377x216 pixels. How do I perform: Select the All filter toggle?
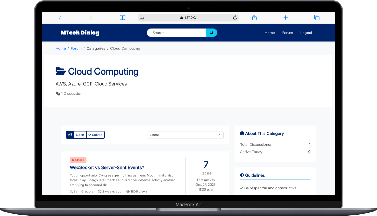[x=70, y=135]
